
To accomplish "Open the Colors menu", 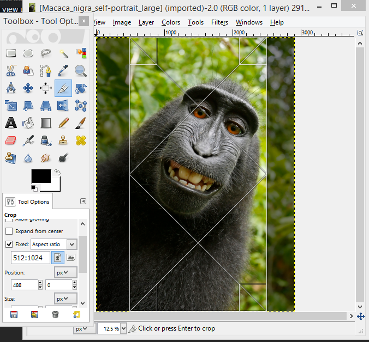I will tap(171, 22).
